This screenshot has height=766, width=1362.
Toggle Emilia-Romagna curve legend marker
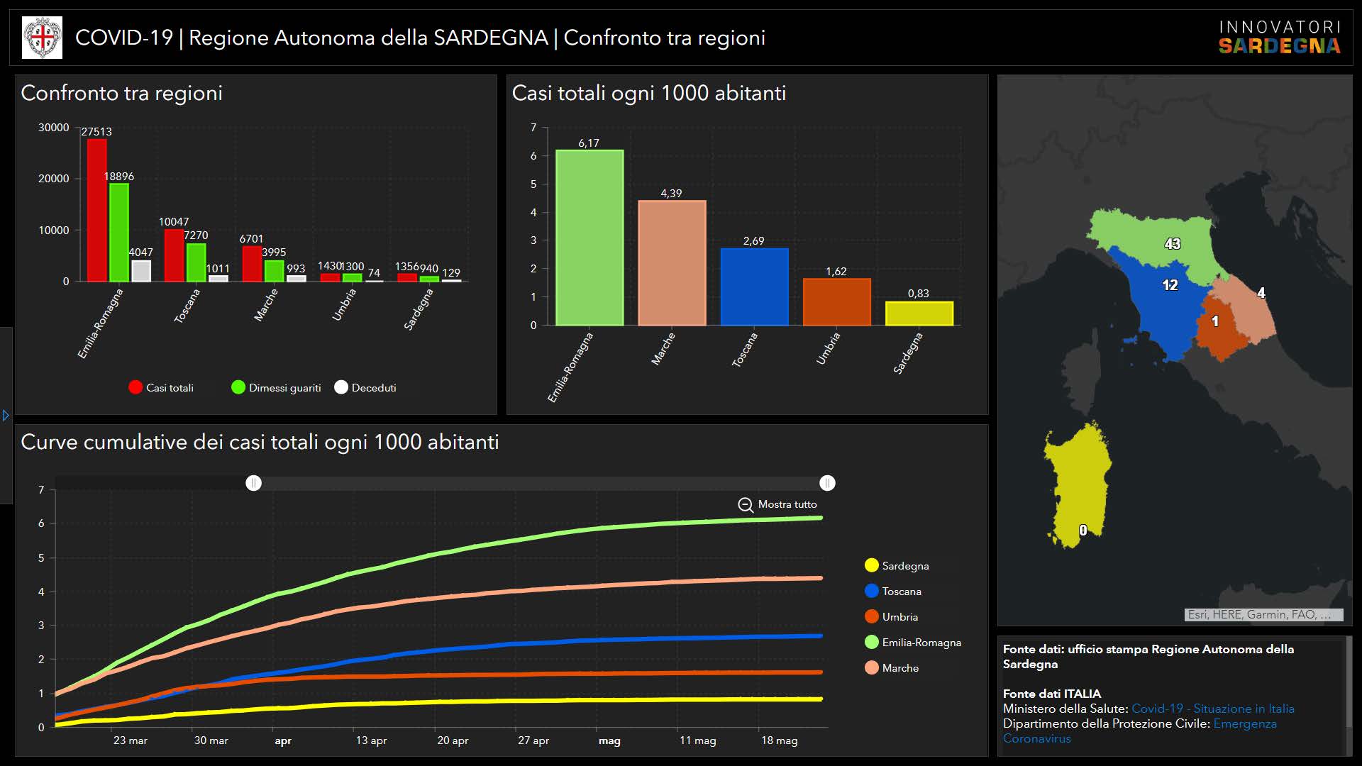872,643
